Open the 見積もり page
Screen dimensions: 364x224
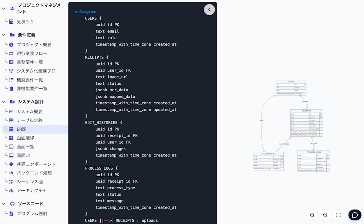(x=25, y=22)
